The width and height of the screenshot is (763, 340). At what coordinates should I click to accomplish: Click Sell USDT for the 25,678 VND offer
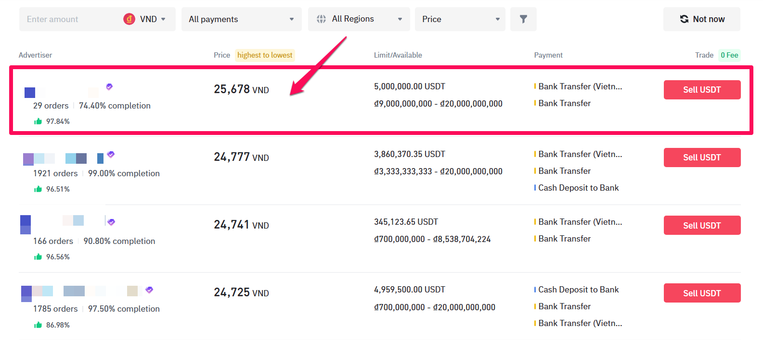click(701, 90)
